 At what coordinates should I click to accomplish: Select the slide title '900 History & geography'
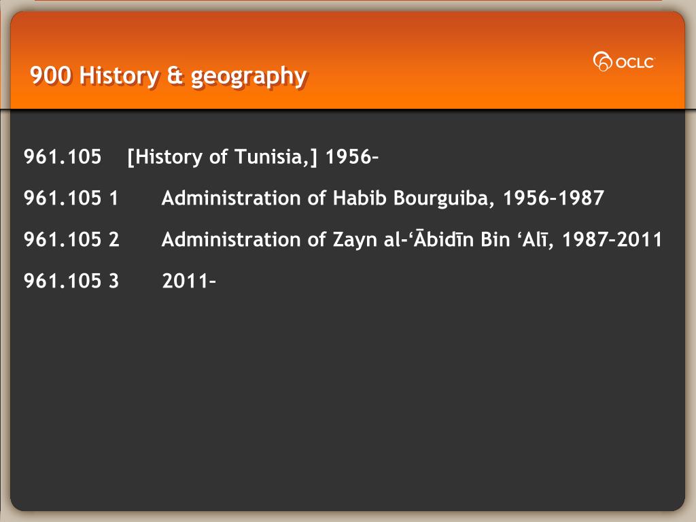click(x=169, y=75)
